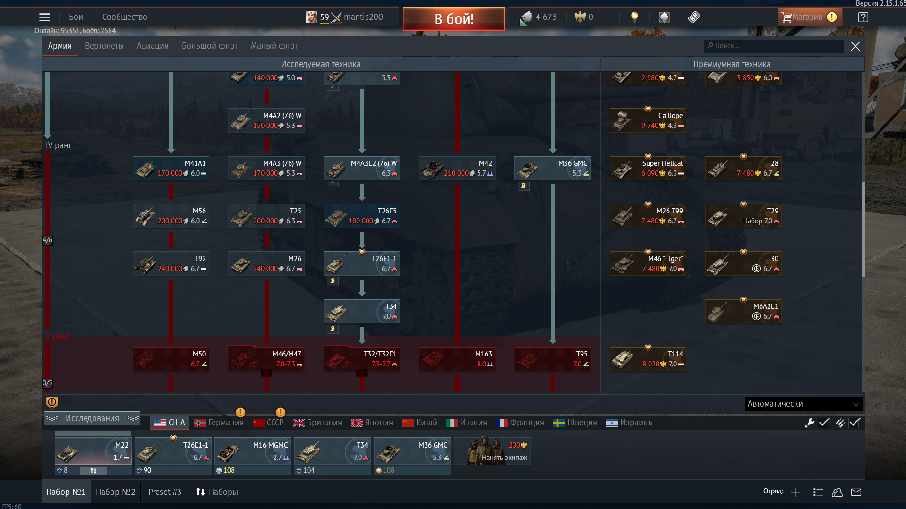Open the Бои menu
The image size is (906, 509).
76,17
